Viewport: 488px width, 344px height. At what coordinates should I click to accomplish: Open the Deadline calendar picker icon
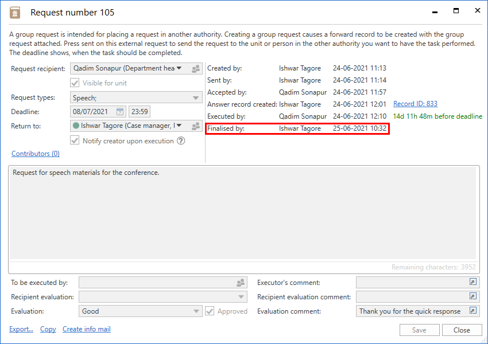point(120,112)
